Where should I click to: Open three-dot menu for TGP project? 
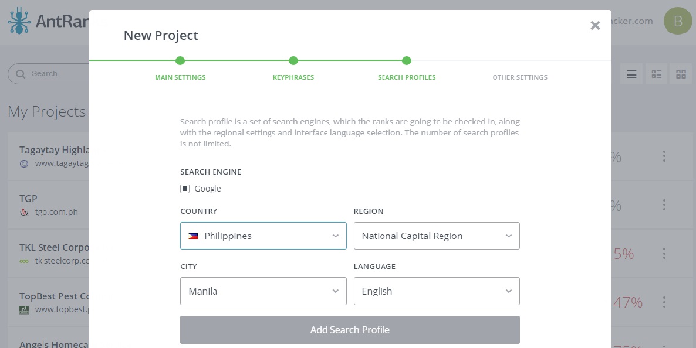[664, 204]
